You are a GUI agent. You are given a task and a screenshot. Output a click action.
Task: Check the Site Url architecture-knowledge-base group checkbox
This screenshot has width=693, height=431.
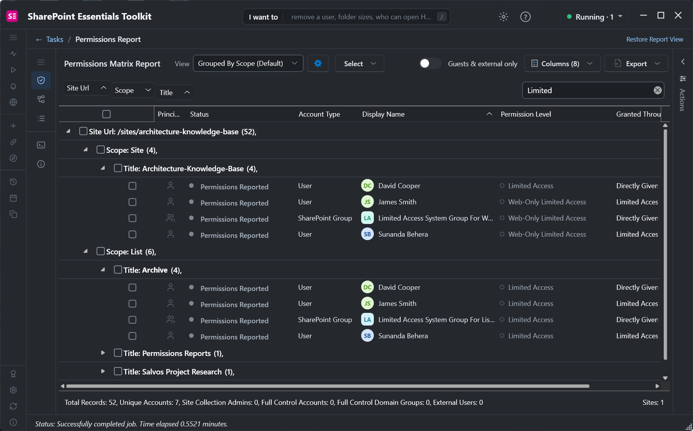83,131
